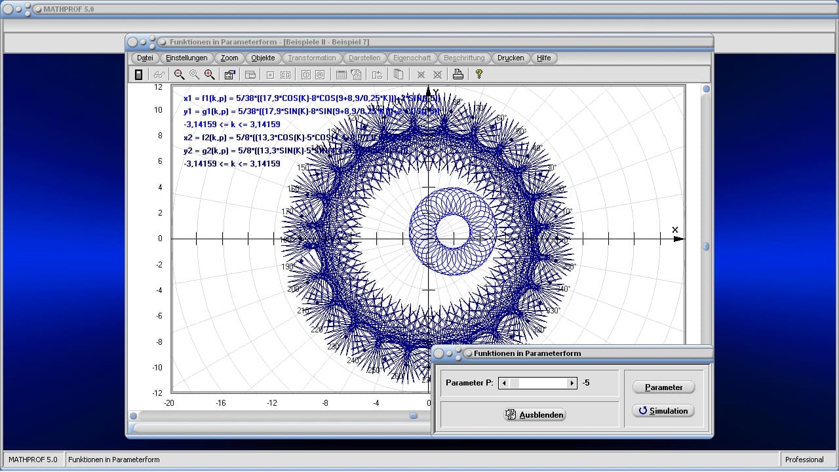839x472 pixels.
Task: Click the single point box icon
Action: click(270, 75)
